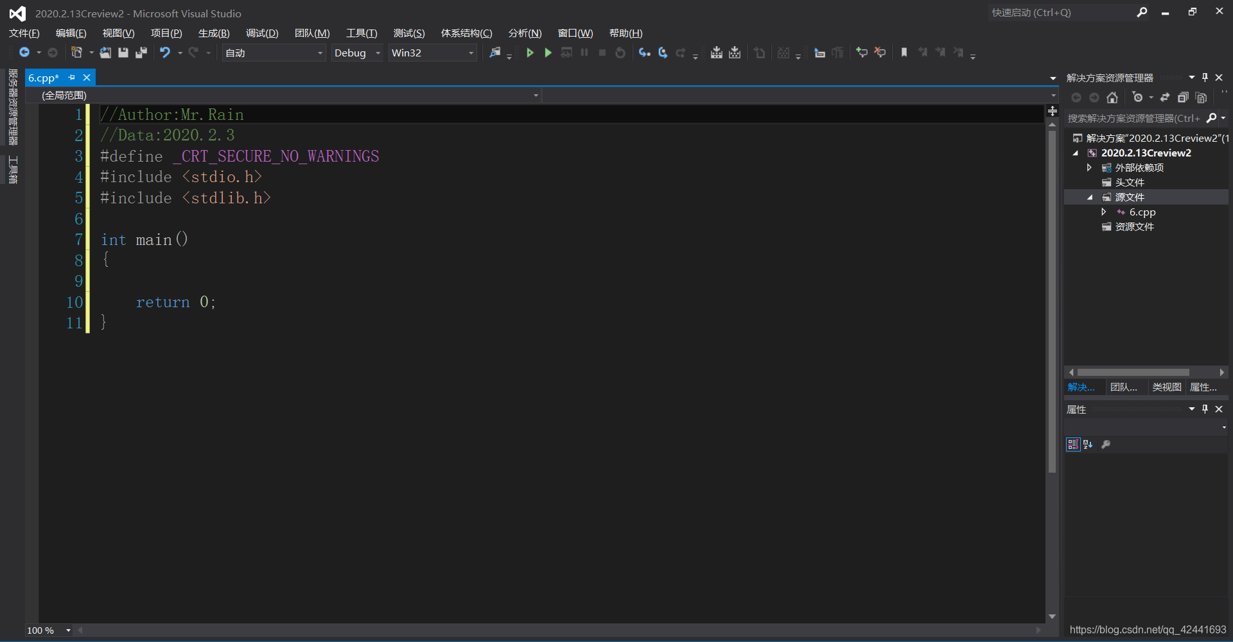
Task: Switch to the 类视图 bottom tab
Action: [1166, 387]
